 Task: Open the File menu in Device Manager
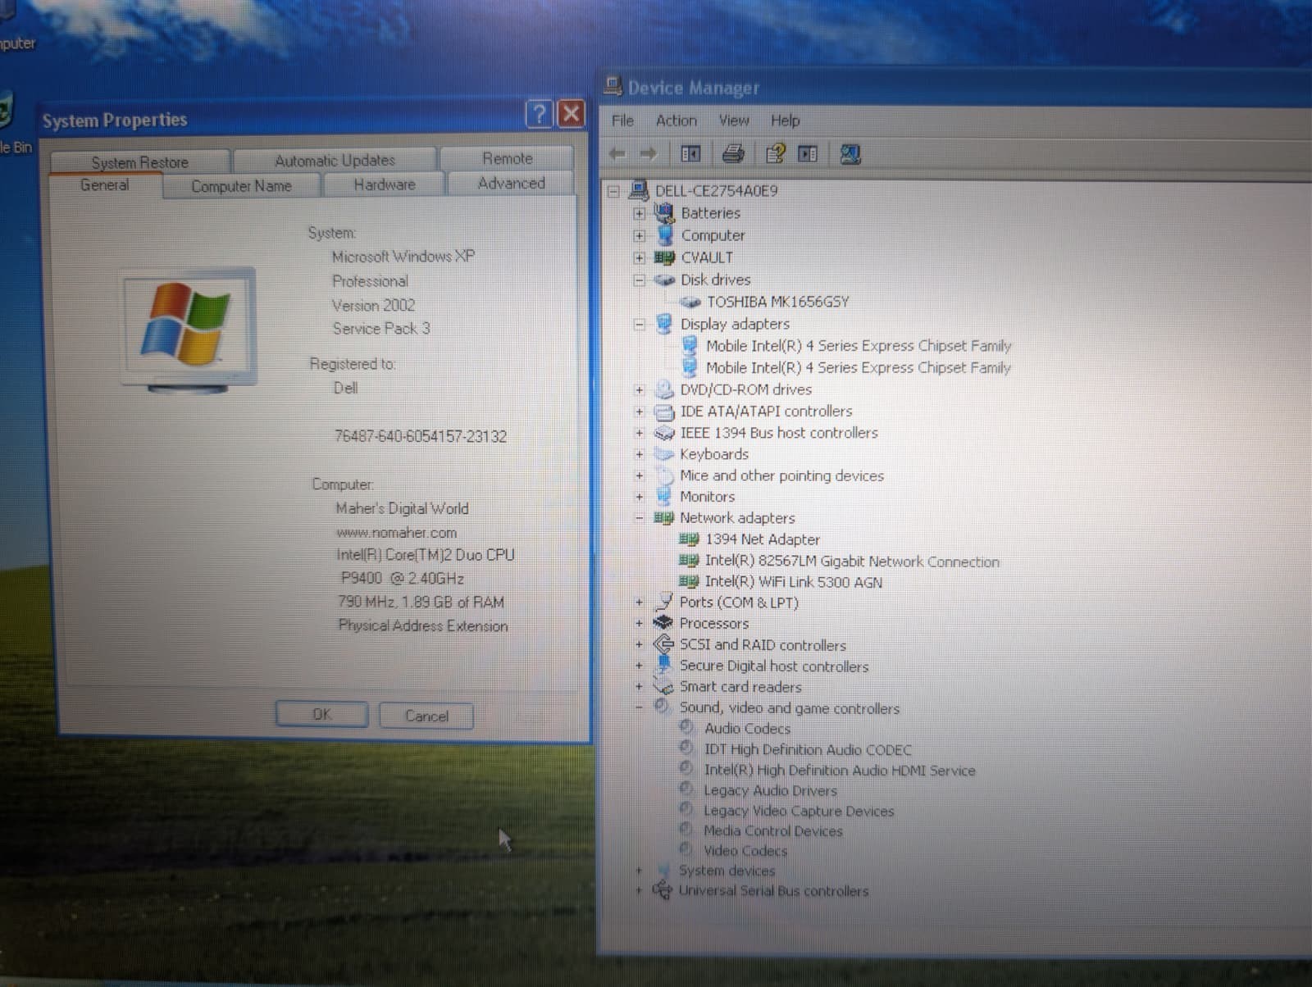[622, 121]
